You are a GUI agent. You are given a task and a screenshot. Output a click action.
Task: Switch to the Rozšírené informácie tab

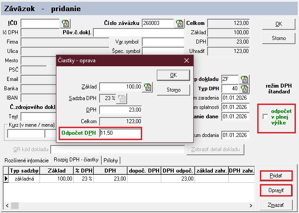pos(26,160)
